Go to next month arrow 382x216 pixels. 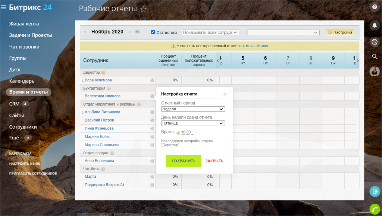tap(129, 32)
